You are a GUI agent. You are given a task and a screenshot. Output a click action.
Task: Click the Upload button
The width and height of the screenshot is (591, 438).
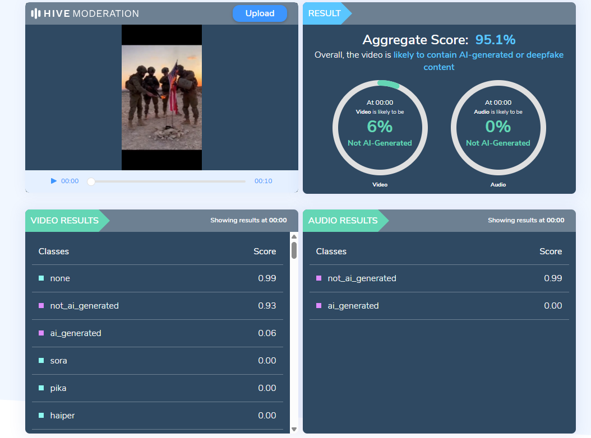pos(260,13)
